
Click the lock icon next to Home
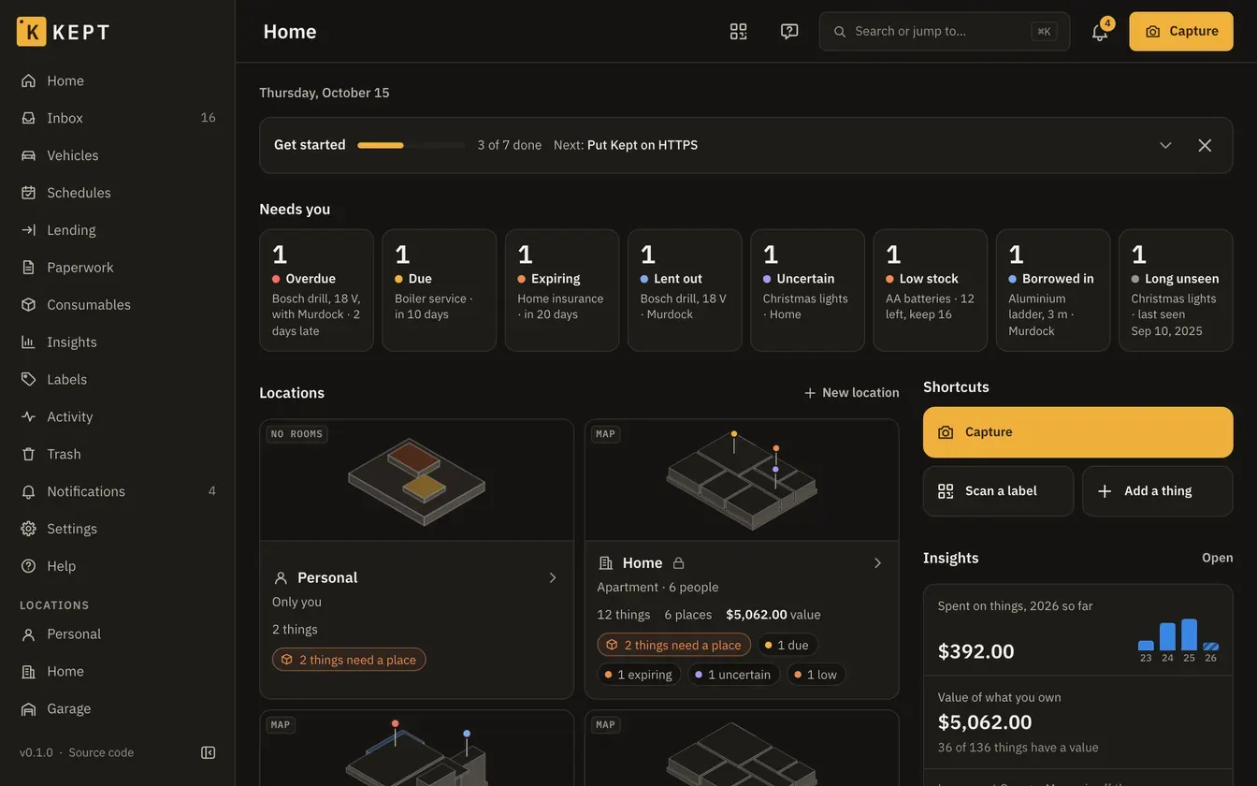click(x=679, y=563)
